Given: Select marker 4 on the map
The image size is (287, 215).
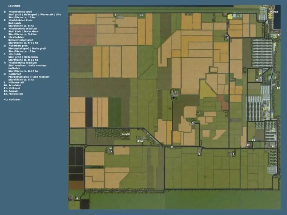Looking at the screenshot, I should 199,154.
